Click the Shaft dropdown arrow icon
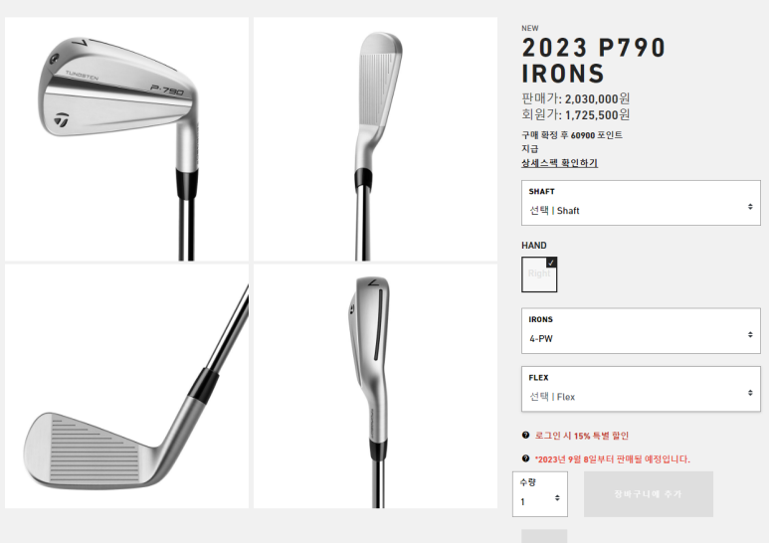Image resolution: width=769 pixels, height=543 pixels. click(x=750, y=207)
